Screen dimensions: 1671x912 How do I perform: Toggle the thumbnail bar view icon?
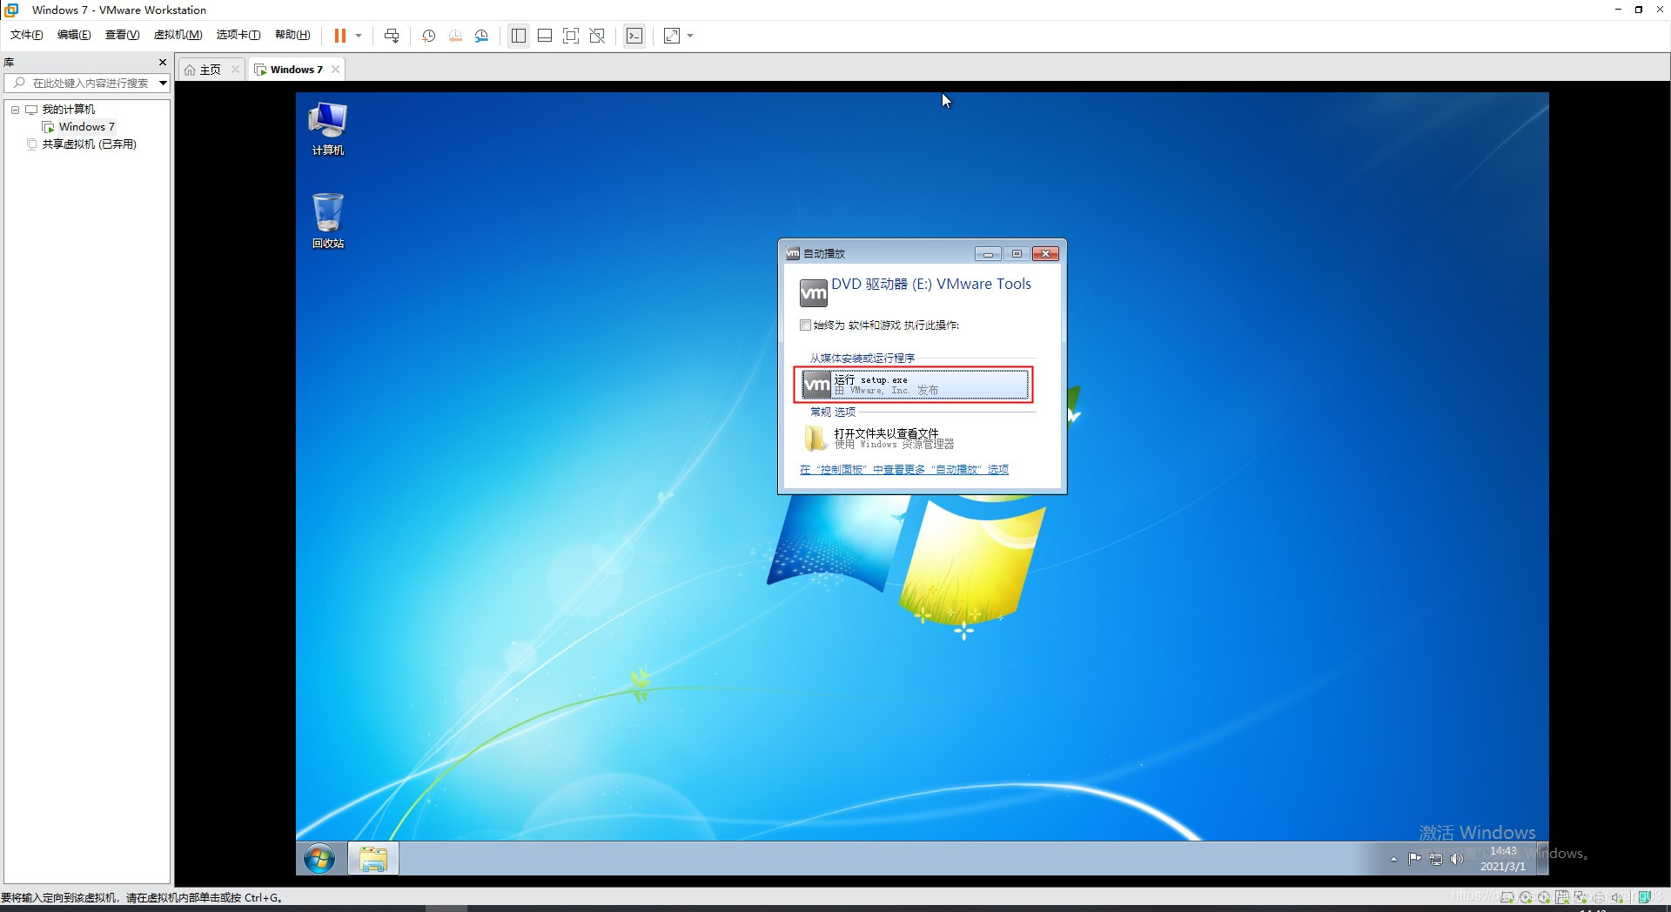545,36
